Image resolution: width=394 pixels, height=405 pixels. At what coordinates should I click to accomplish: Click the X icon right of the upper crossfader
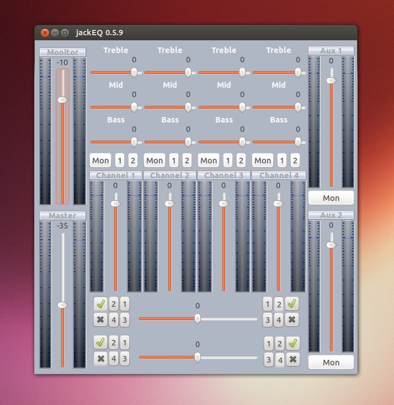pos(292,320)
